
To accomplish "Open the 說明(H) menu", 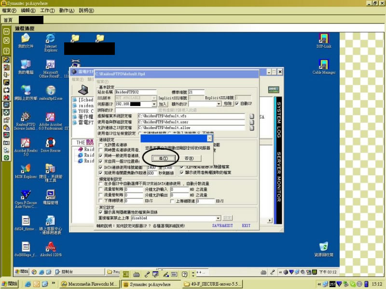I will 86,11.
